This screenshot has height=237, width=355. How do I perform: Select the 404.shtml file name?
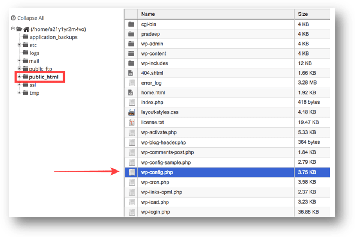(152, 73)
